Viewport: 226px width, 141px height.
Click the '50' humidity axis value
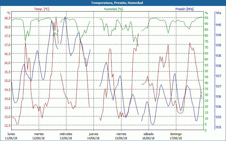[x=207, y=71]
